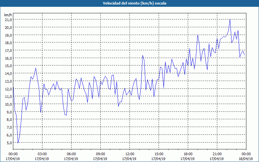Image resolution: width=259 pixels, height=162 pixels.
Task: Click the 18:00 time axis label
Action: (x=188, y=154)
